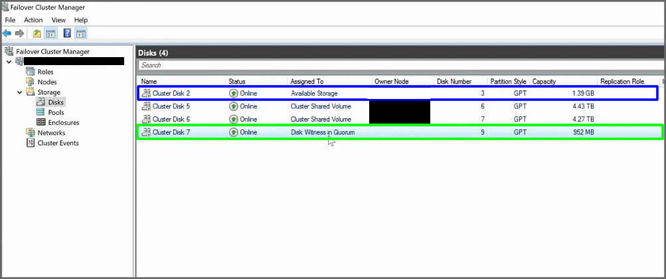Click the Pools tree icon
The image size is (666, 279).
coord(41,112)
